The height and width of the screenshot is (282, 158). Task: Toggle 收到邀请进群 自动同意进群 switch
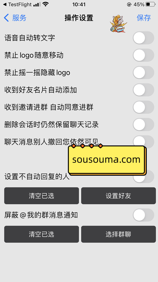click(143, 107)
